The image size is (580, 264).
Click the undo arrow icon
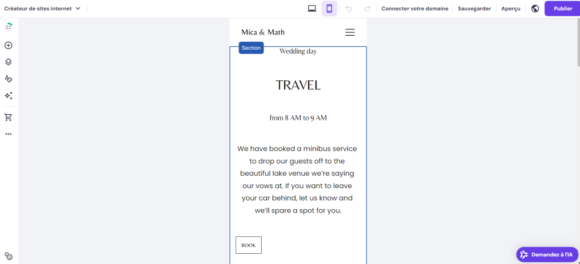pyautogui.click(x=348, y=8)
